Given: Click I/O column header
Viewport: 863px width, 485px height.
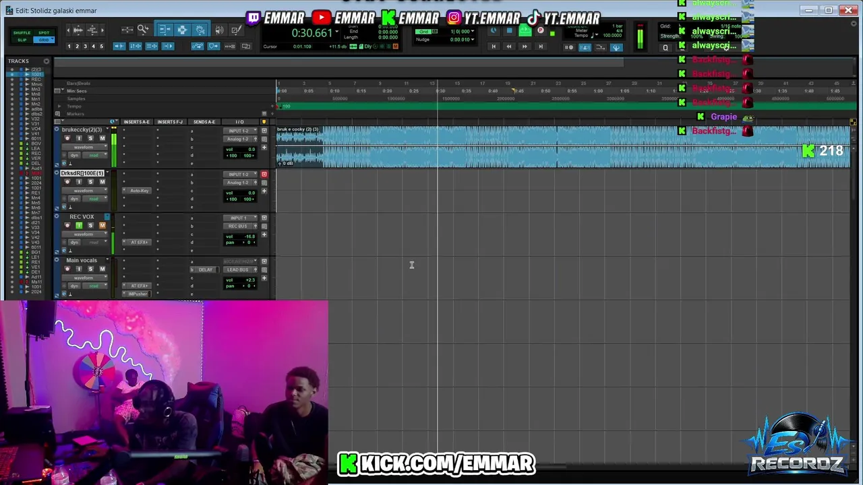Looking at the screenshot, I should click(x=239, y=122).
